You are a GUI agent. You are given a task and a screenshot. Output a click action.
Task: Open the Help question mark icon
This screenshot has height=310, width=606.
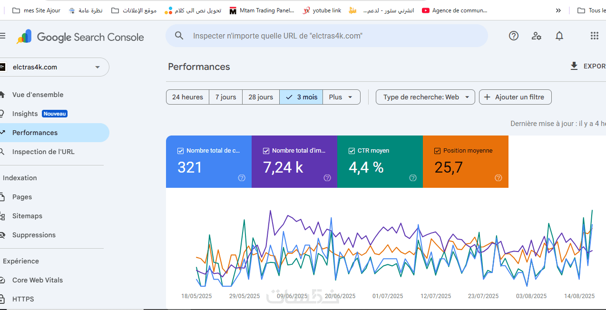coord(514,36)
